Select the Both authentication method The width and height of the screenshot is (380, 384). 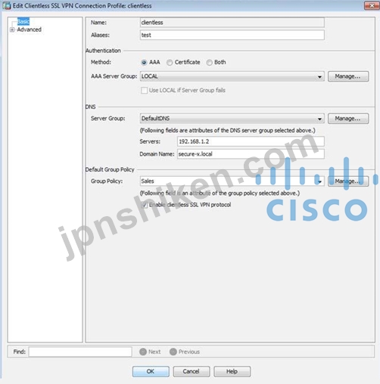pyautogui.click(x=209, y=62)
